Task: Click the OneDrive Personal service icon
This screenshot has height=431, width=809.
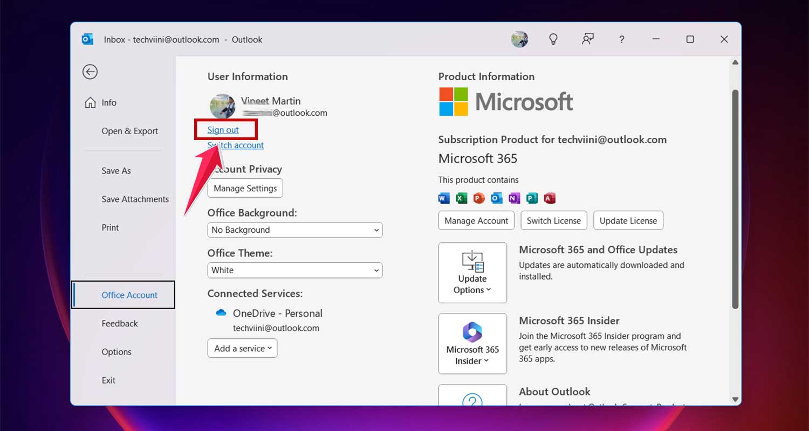Action: click(221, 312)
